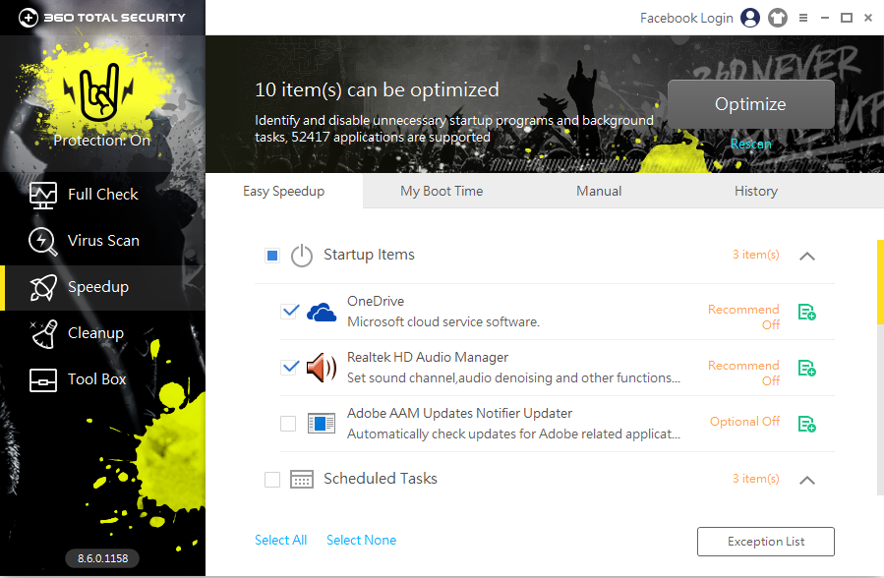This screenshot has height=578, width=884.
Task: Uncheck the OneDrive startup item
Action: pos(289,312)
